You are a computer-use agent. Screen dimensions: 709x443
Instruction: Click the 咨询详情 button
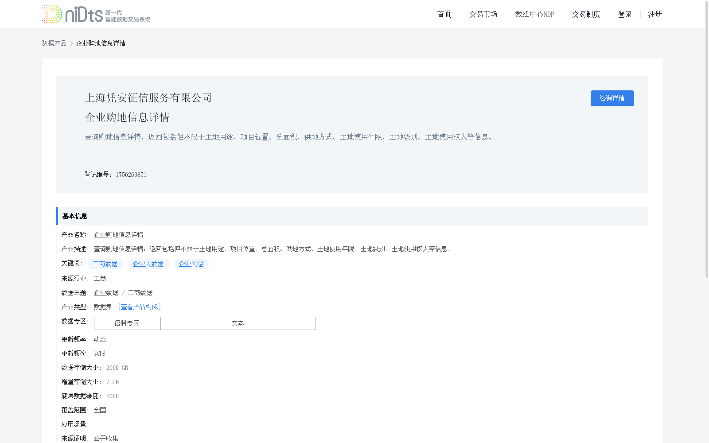[612, 98]
